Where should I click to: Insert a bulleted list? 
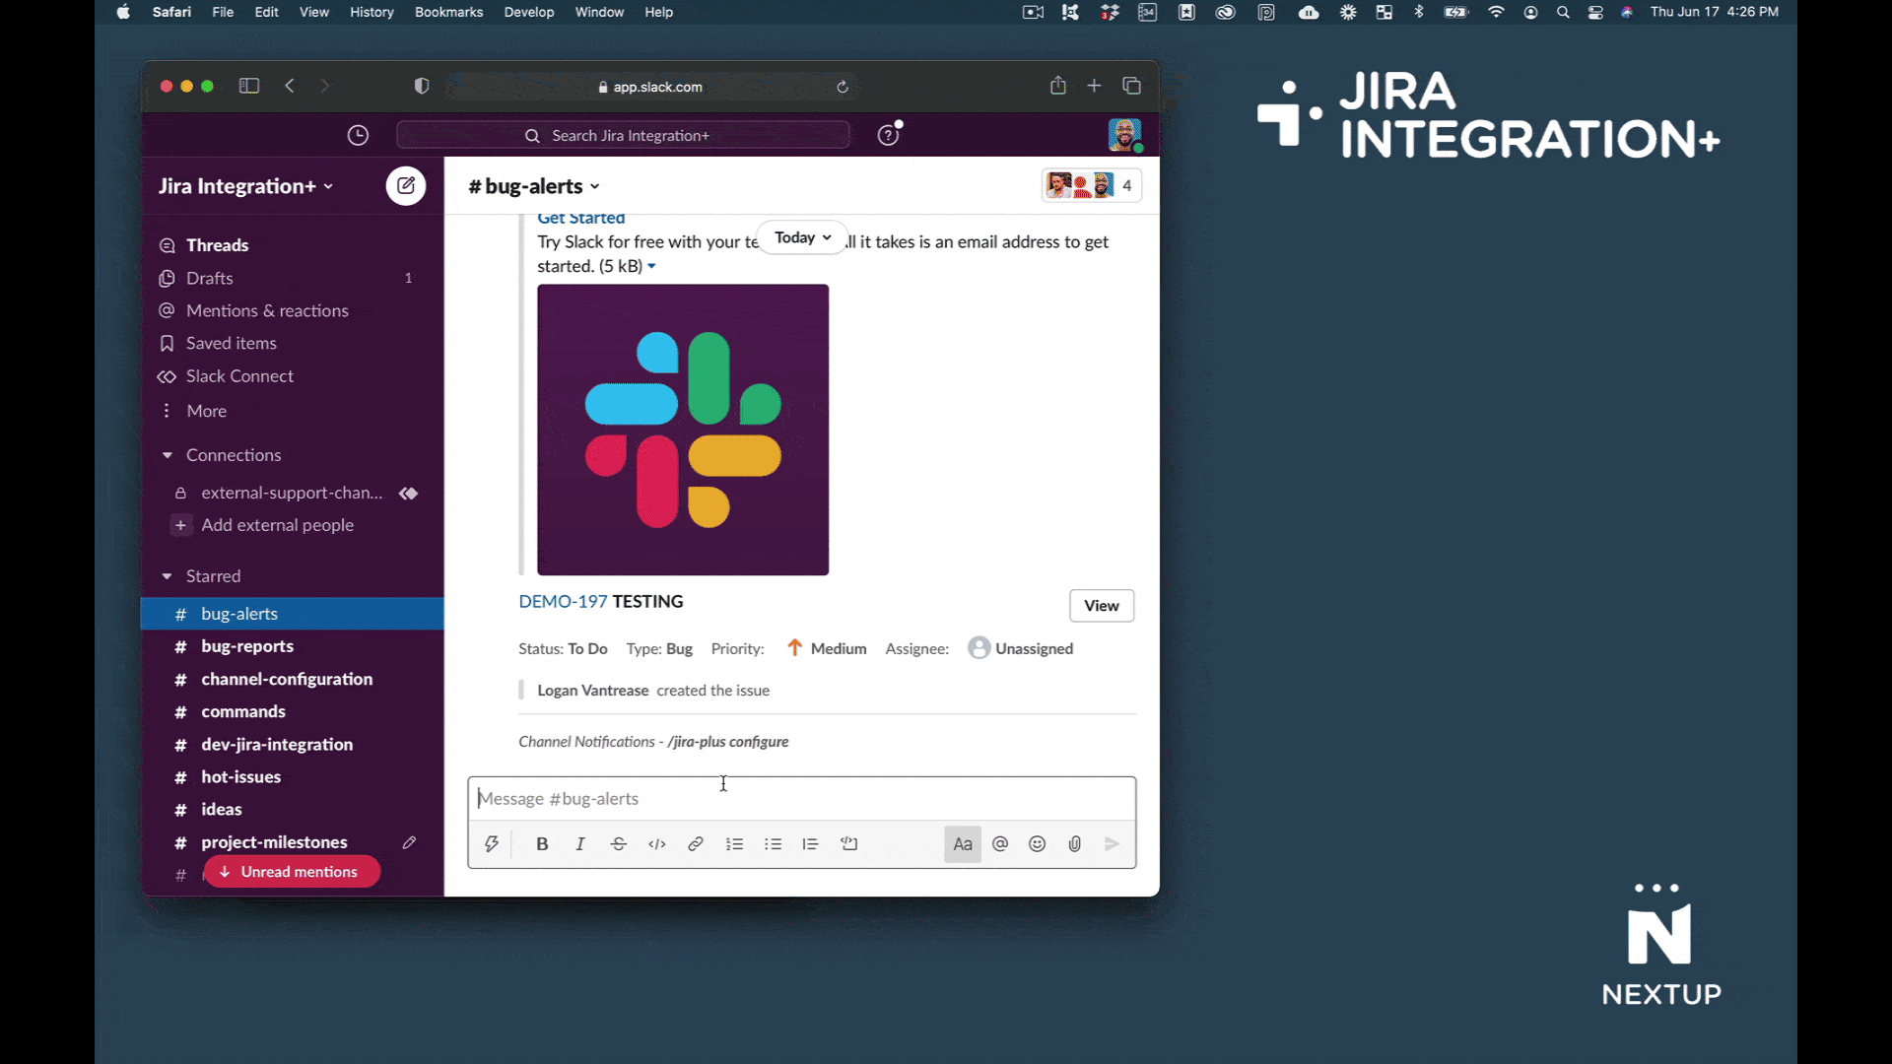[773, 844]
